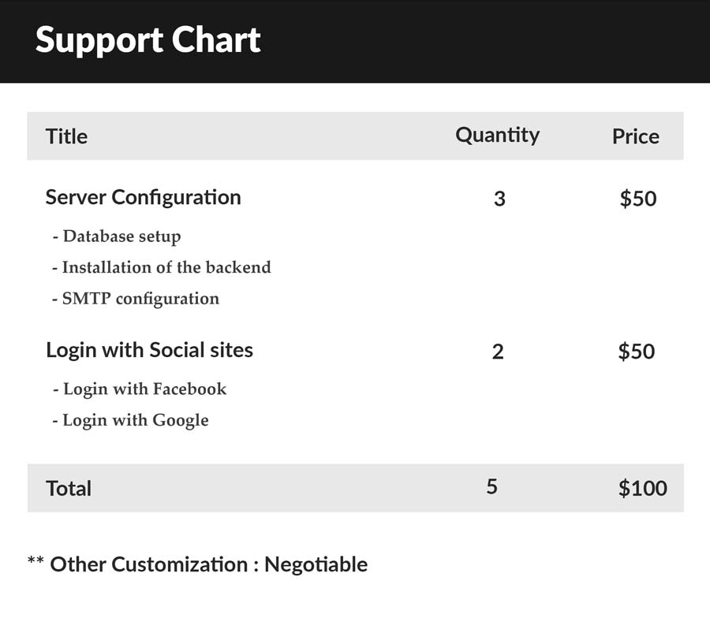Select the Database setup item
The width and height of the screenshot is (710, 625).
click(x=117, y=236)
